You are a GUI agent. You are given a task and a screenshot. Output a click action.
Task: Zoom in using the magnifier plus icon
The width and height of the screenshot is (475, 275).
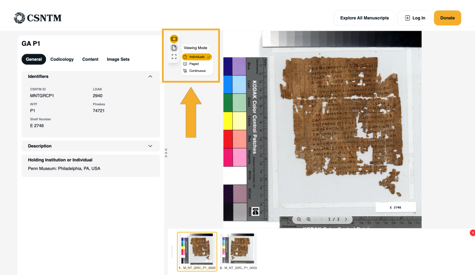[x=308, y=219]
